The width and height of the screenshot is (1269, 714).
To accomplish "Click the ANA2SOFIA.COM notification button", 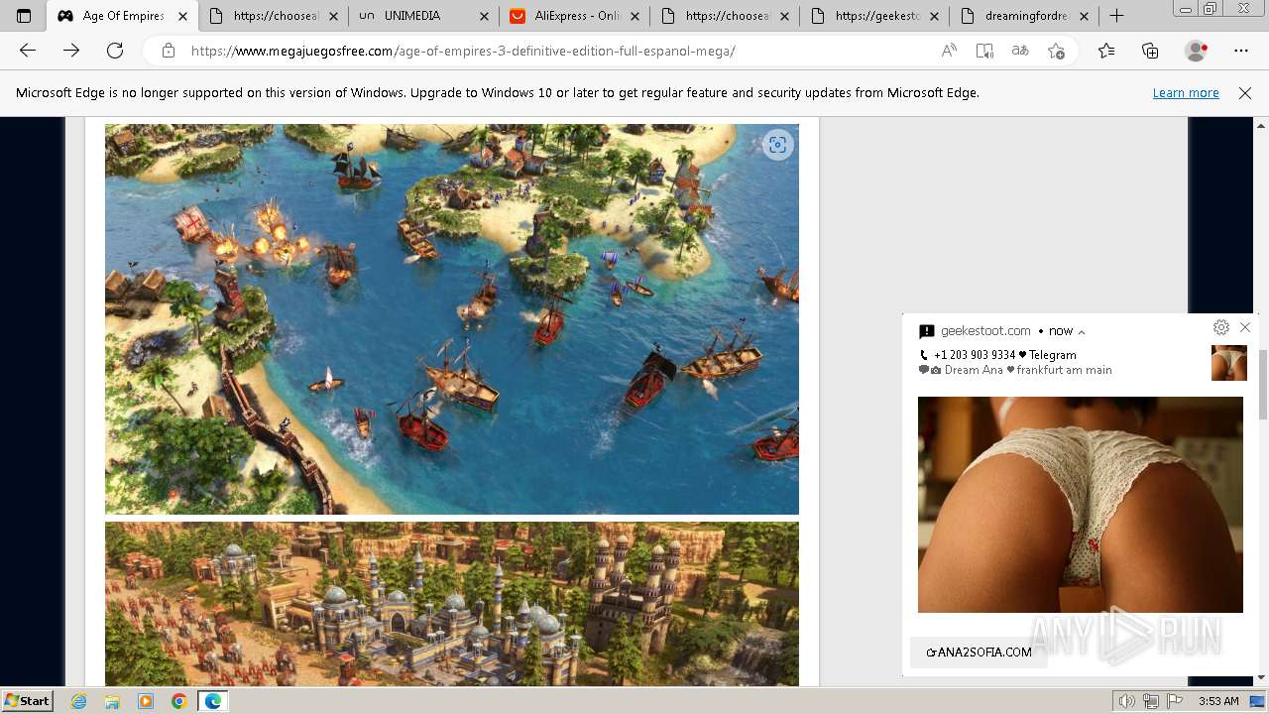I will click(x=979, y=653).
